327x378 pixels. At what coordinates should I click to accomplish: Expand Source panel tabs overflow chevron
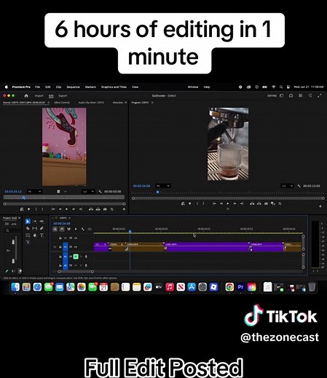point(125,102)
